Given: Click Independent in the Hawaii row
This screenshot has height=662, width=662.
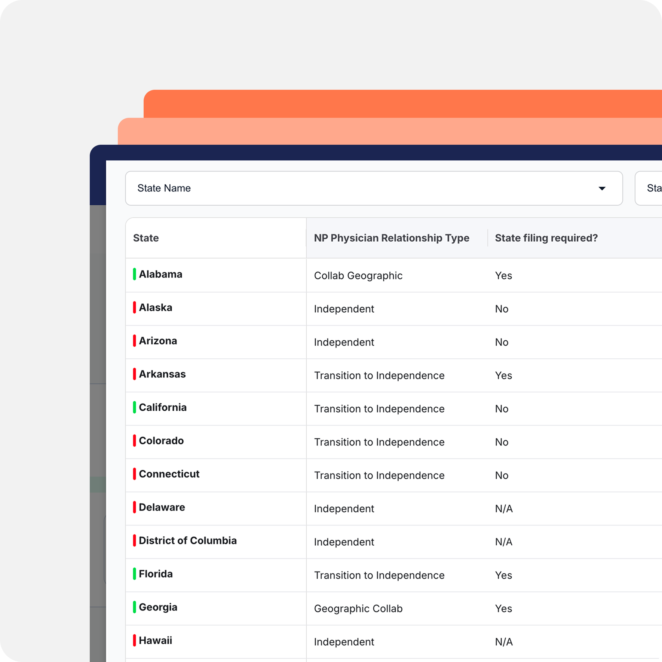Looking at the screenshot, I should pos(344,642).
